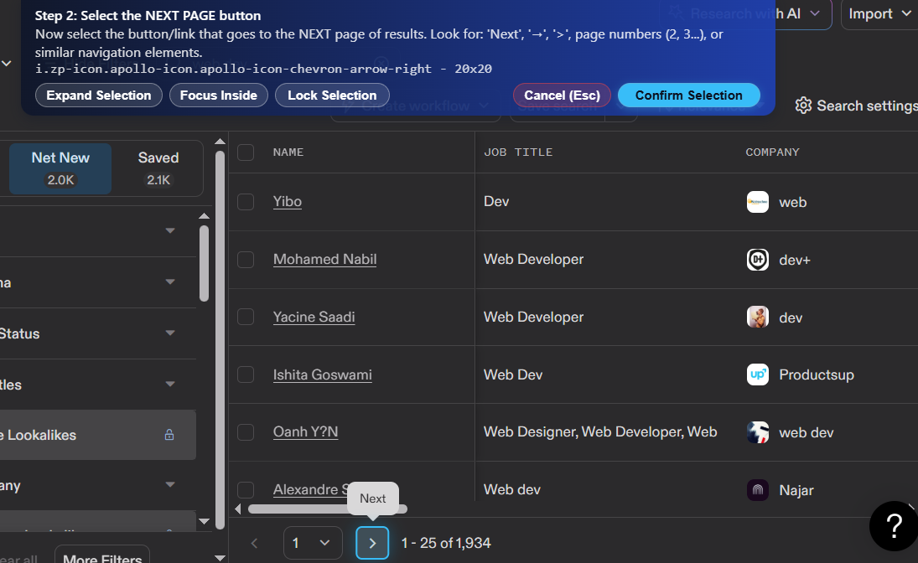The image size is (918, 563).
Task: Click the web dev company logo
Action: point(758,432)
